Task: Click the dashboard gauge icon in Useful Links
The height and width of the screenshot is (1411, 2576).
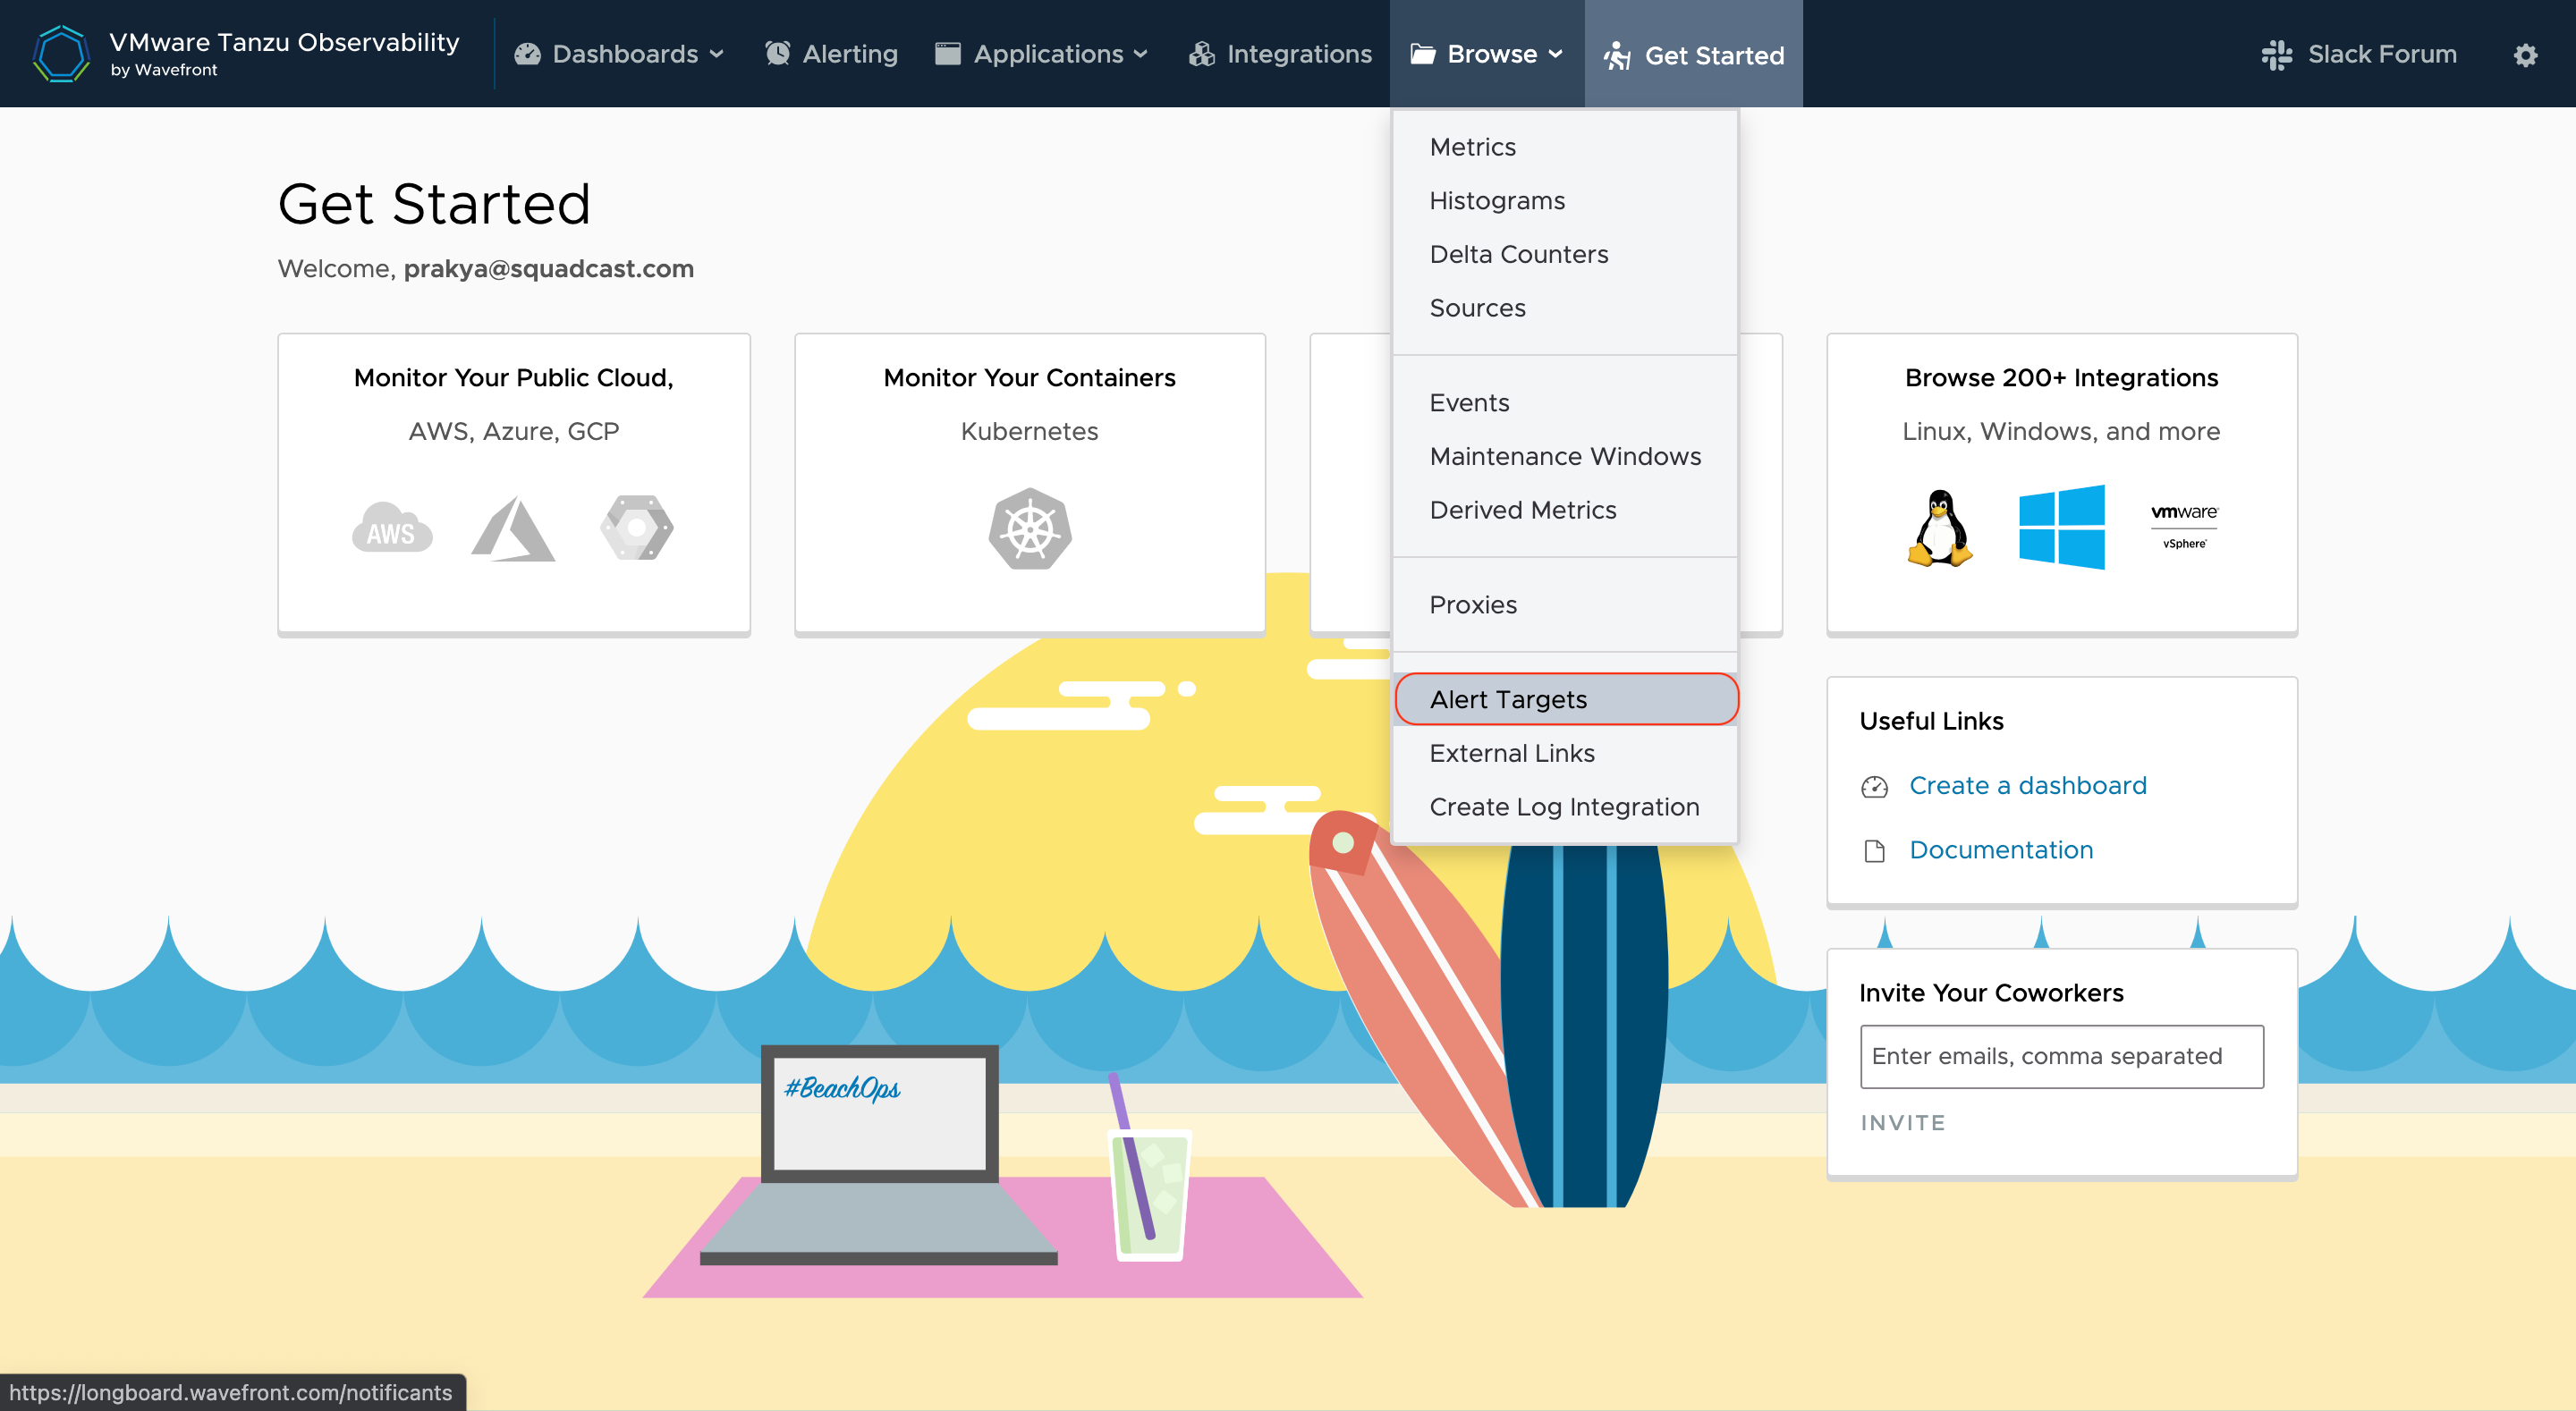Action: pos(1874,787)
